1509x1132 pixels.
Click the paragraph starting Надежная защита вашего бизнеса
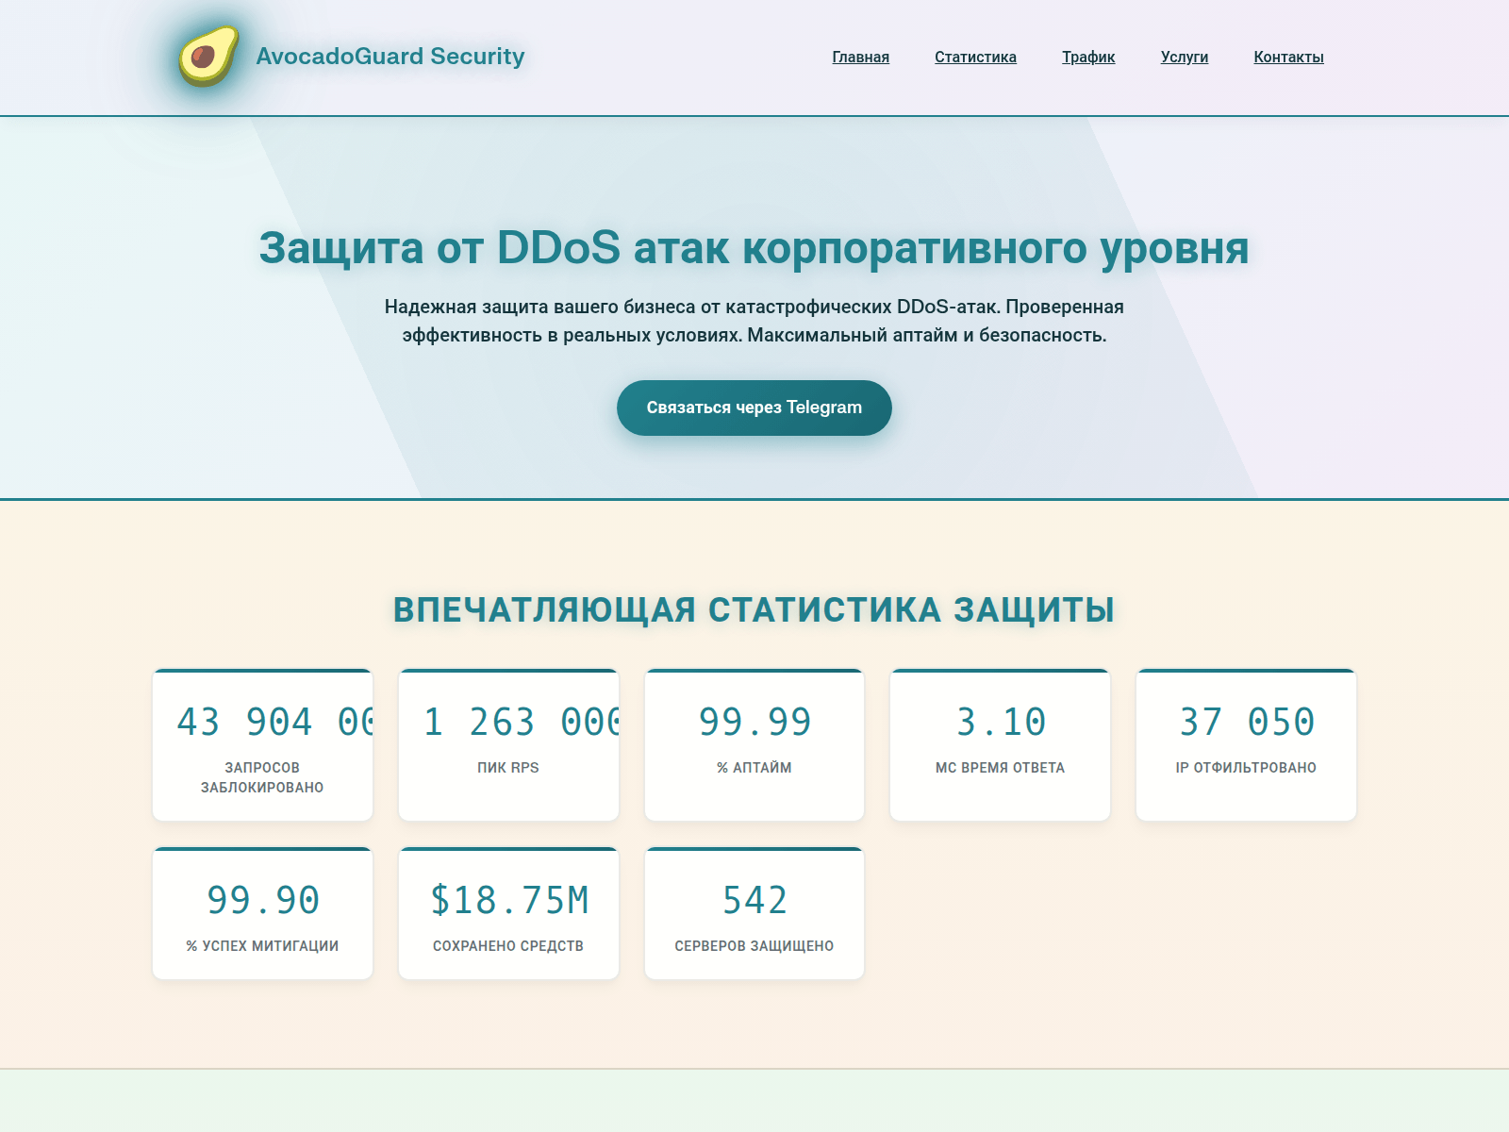click(x=754, y=321)
